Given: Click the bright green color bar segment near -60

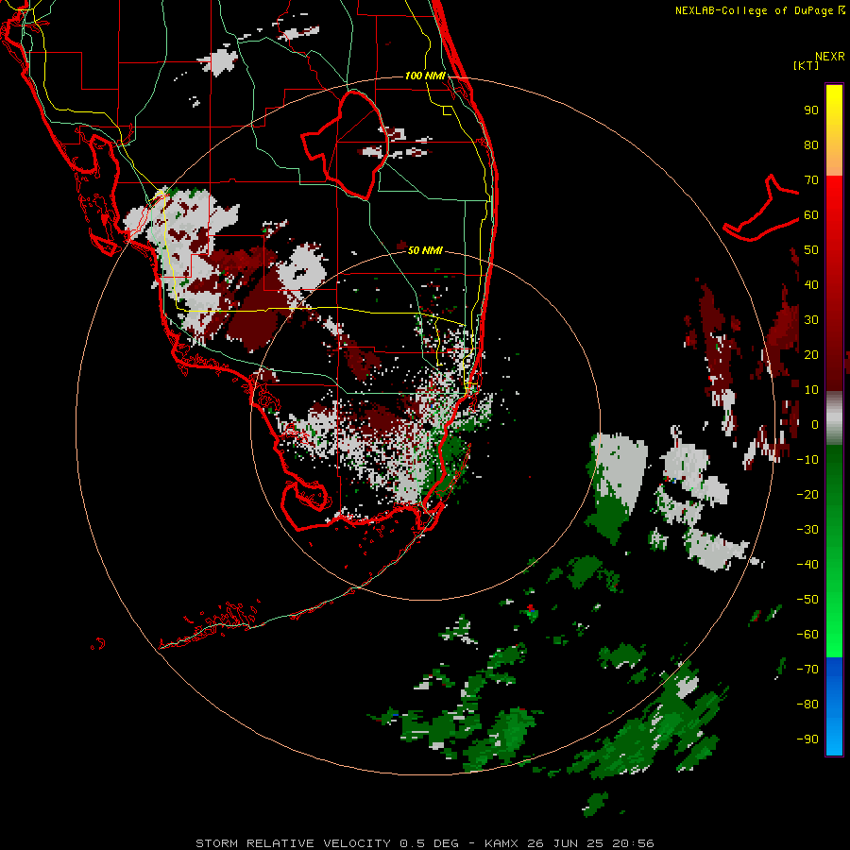Looking at the screenshot, I should 834,629.
